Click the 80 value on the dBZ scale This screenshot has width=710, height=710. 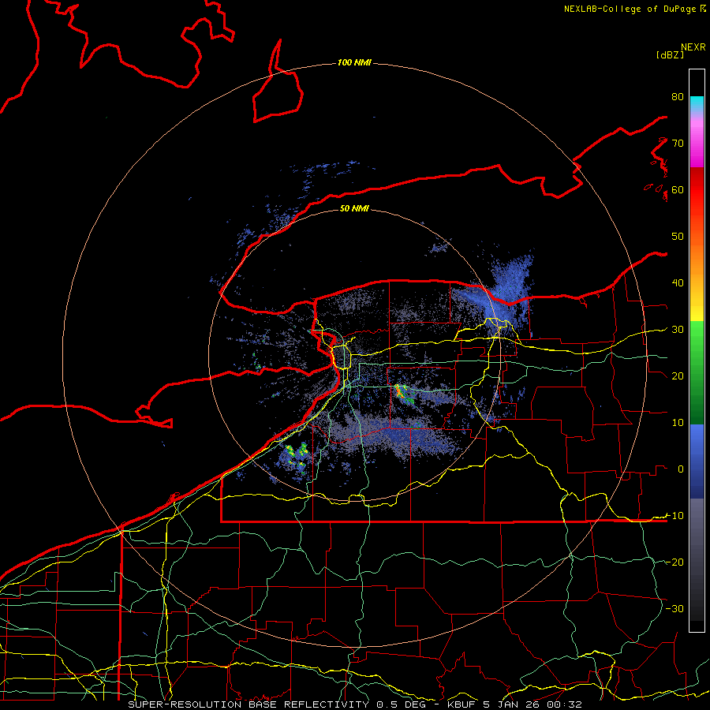point(678,96)
